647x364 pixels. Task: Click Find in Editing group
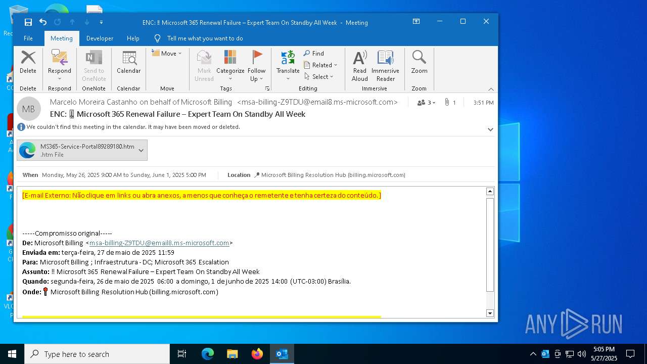[314, 53]
